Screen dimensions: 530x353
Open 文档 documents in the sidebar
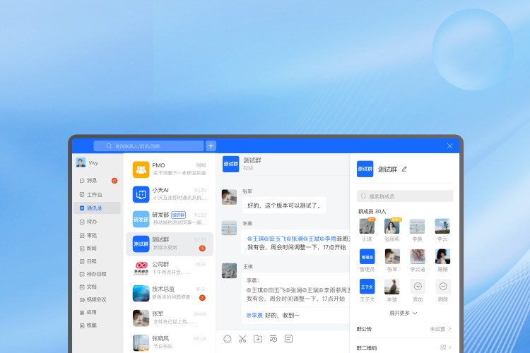[x=97, y=287]
